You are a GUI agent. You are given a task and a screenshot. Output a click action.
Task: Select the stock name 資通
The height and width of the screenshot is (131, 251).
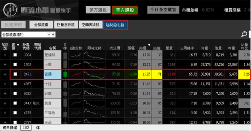coord(48,74)
